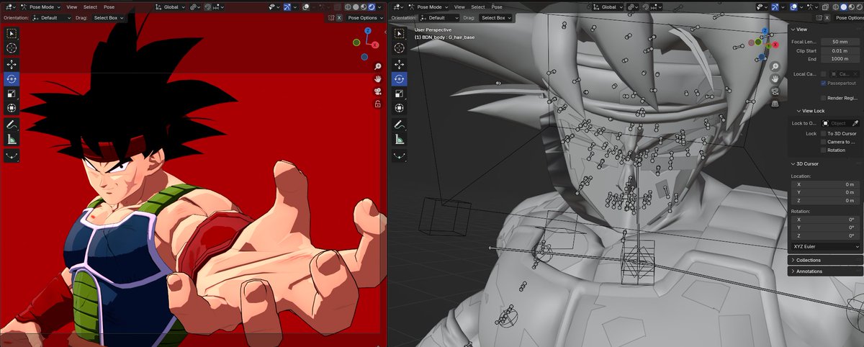Open View menu in left viewport
This screenshot has width=864, height=347.
[x=71, y=6]
